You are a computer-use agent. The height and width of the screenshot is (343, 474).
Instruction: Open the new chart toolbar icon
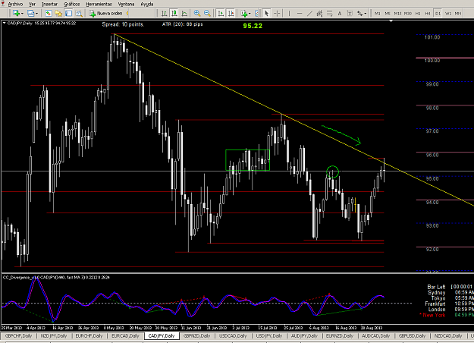[x=16, y=14]
